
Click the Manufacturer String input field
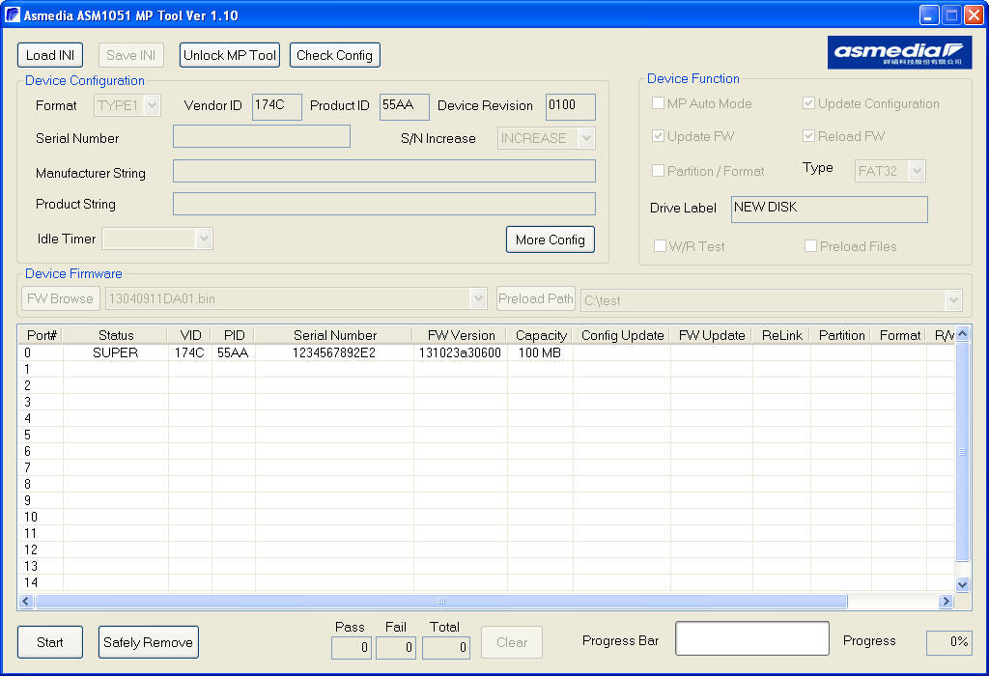tap(384, 171)
